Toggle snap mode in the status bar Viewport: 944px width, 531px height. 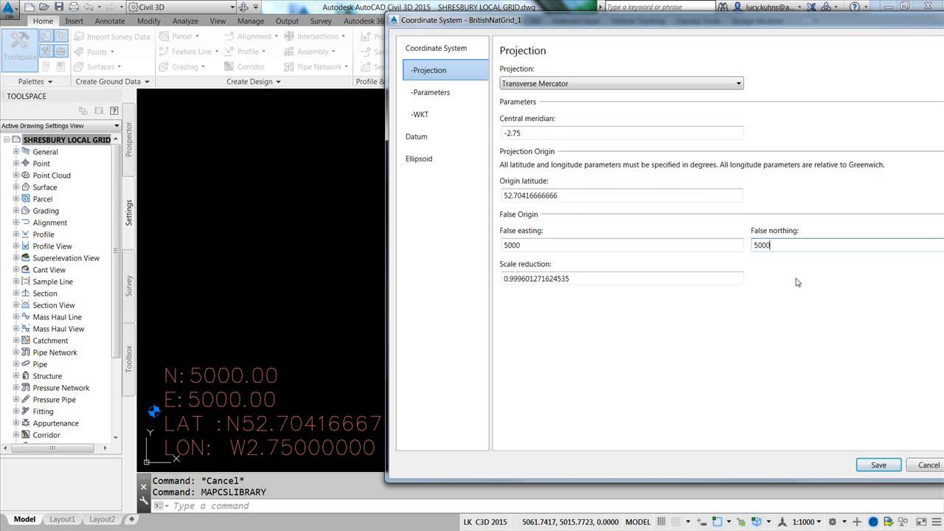click(x=676, y=521)
